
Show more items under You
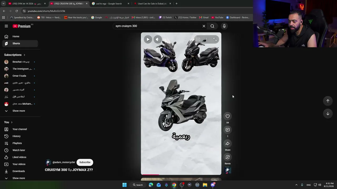(x=20, y=178)
